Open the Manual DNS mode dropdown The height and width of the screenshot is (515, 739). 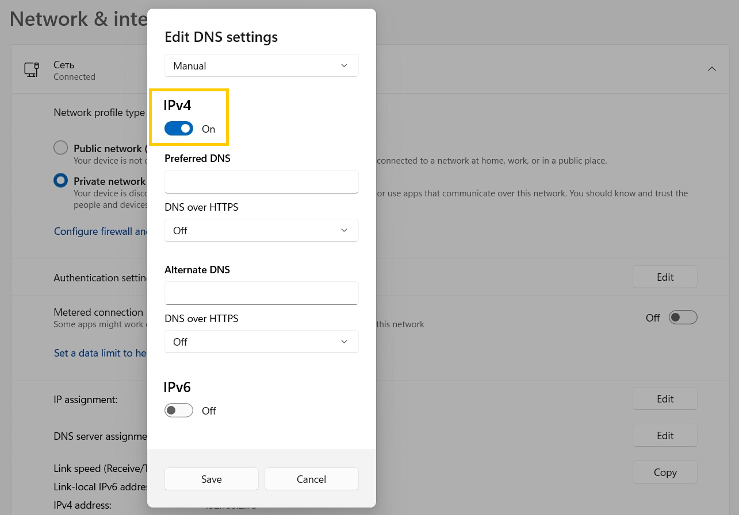tap(261, 65)
